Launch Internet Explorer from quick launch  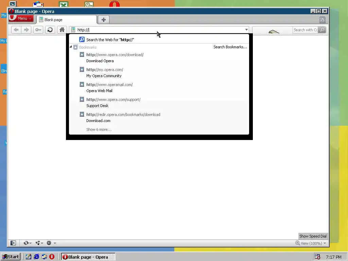tap(36, 257)
